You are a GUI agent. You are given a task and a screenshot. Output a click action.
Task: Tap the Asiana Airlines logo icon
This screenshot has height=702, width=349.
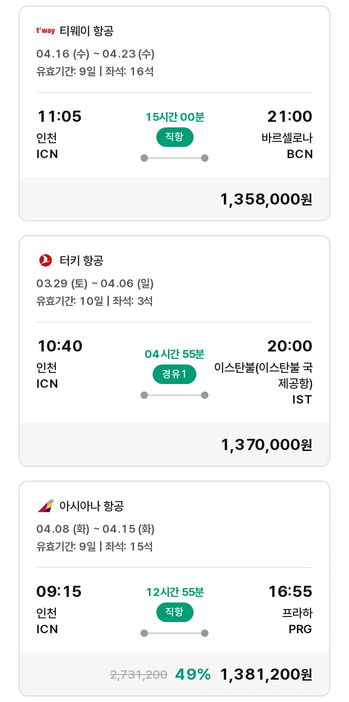coord(46,506)
